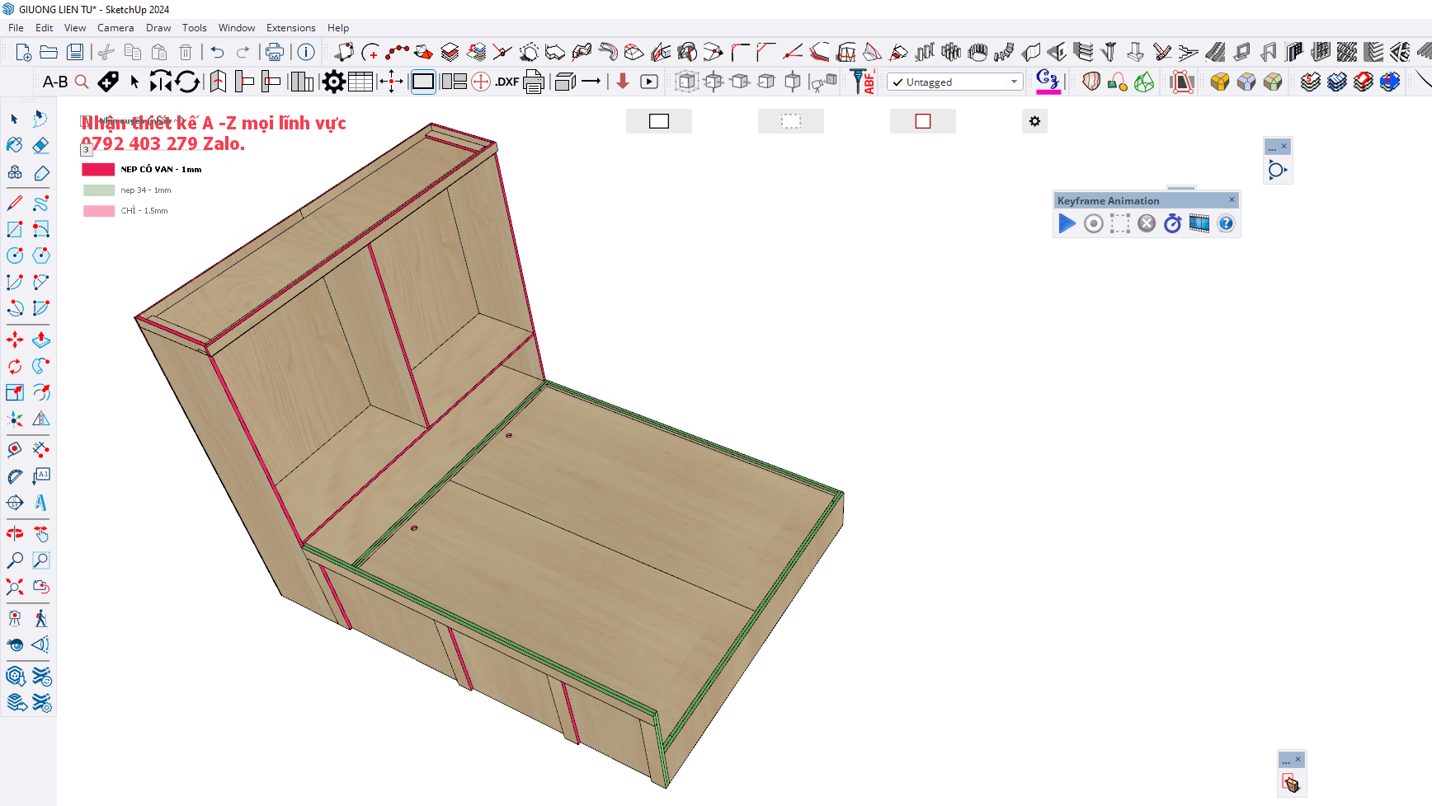Activate the Push/Pull tool
Image resolution: width=1432 pixels, height=806 pixels.
(x=40, y=340)
